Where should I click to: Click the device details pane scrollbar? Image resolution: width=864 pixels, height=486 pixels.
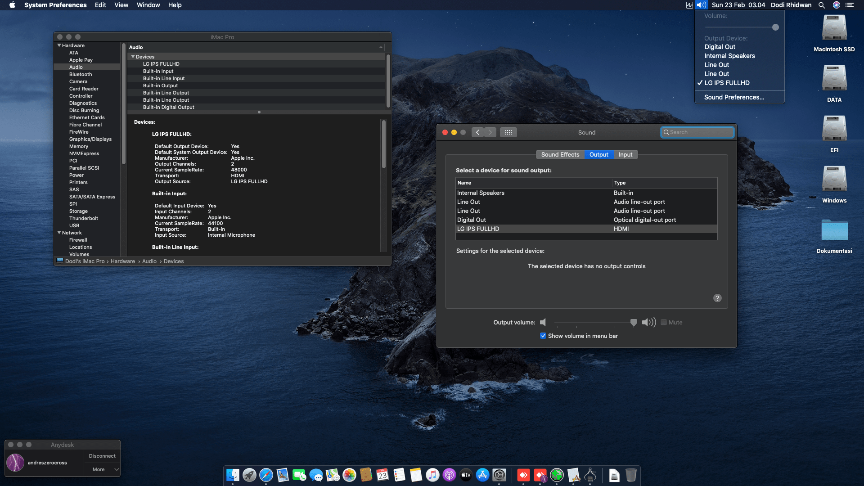(384, 144)
